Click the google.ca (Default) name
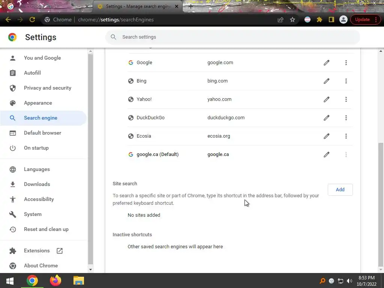The height and width of the screenshot is (288, 384). pos(157,154)
